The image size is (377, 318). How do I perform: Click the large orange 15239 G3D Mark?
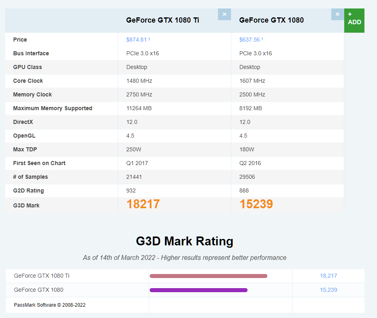(256, 204)
